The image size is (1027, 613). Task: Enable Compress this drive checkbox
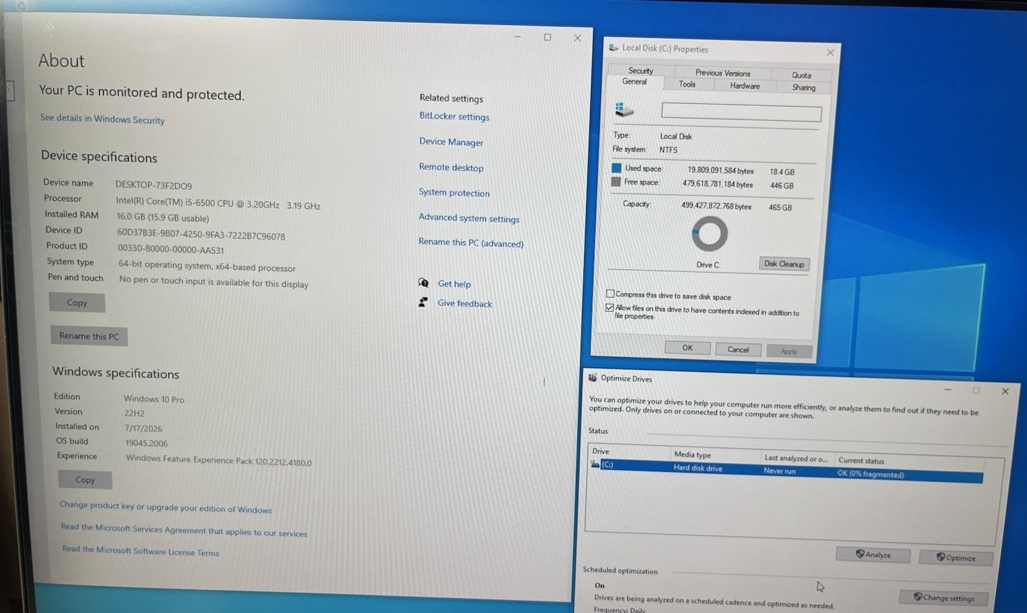click(x=610, y=294)
